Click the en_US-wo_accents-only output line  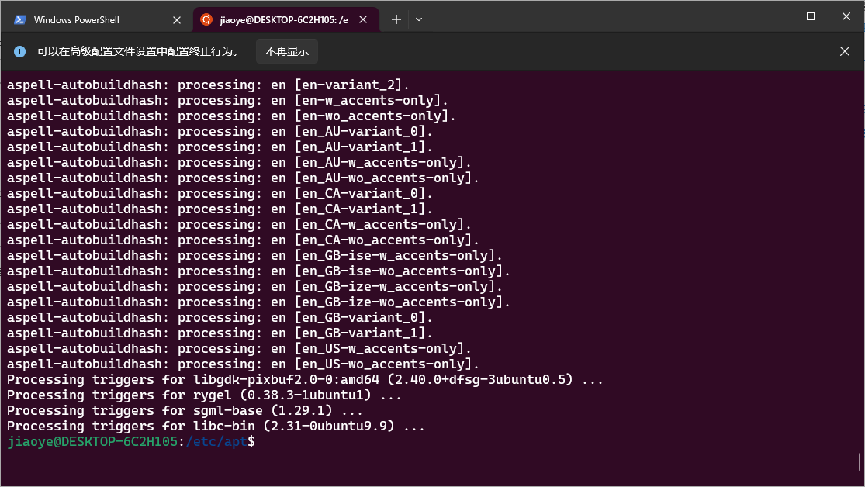tap(243, 364)
